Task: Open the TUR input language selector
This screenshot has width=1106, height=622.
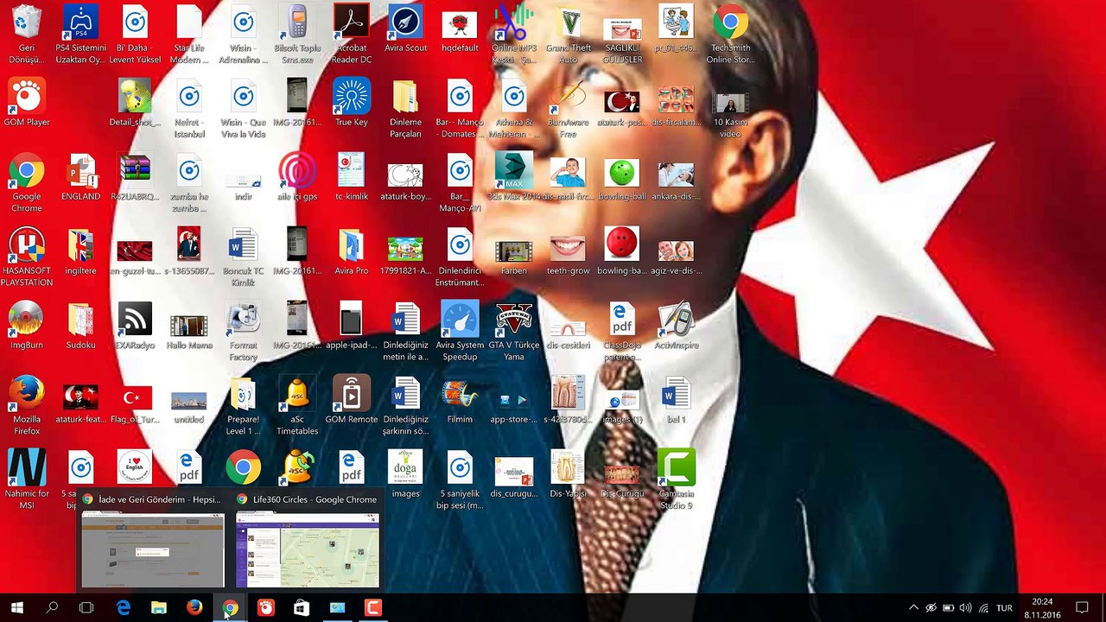Action: coord(1004,608)
